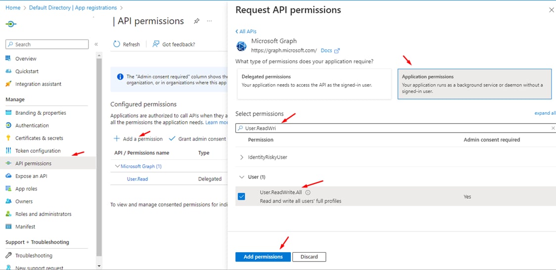Collapse the Microsoft Graph (1) row
The image size is (556, 270).
point(117,166)
